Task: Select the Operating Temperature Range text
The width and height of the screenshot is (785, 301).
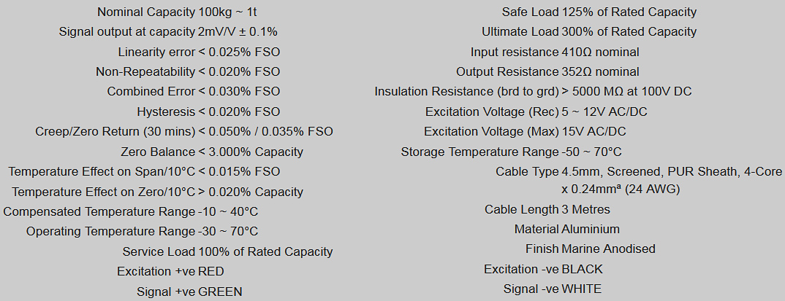Action: coord(142,231)
